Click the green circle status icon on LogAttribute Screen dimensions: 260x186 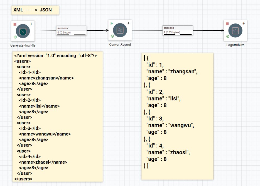point(228,36)
